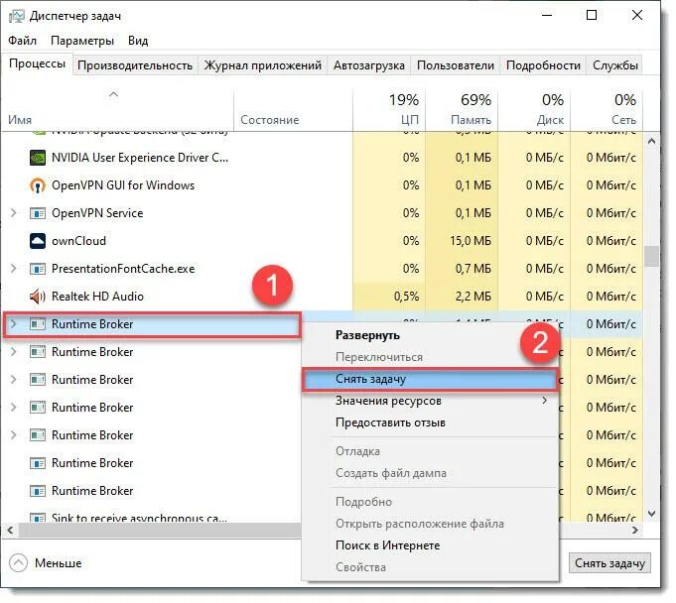Sort by the 'Память' 69% column header
The height and width of the screenshot is (603, 676).
click(x=462, y=110)
